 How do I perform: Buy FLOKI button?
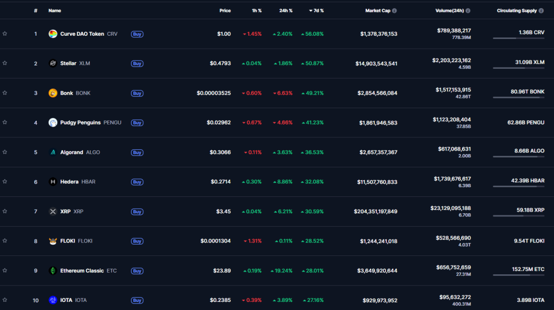[137, 241]
